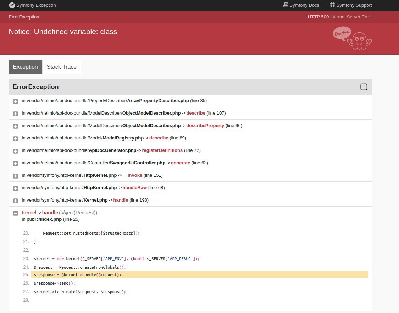Screen dimensions: 399x313
Task: Click the Exception ghost illustration
Action: tap(352, 38)
